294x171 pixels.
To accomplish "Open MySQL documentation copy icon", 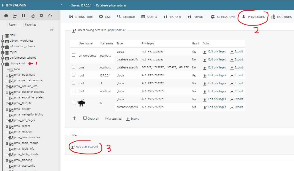I will click(x=33, y=15).
